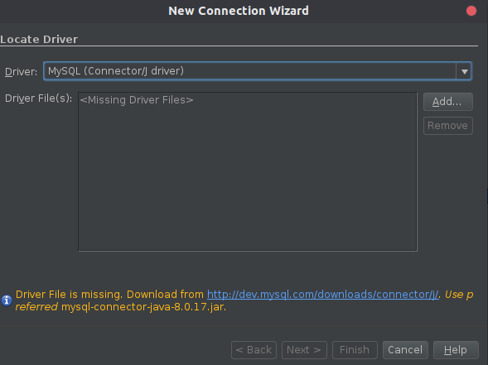488x365 pixels.
Task: Open wizard Help
Action: pyautogui.click(x=456, y=350)
